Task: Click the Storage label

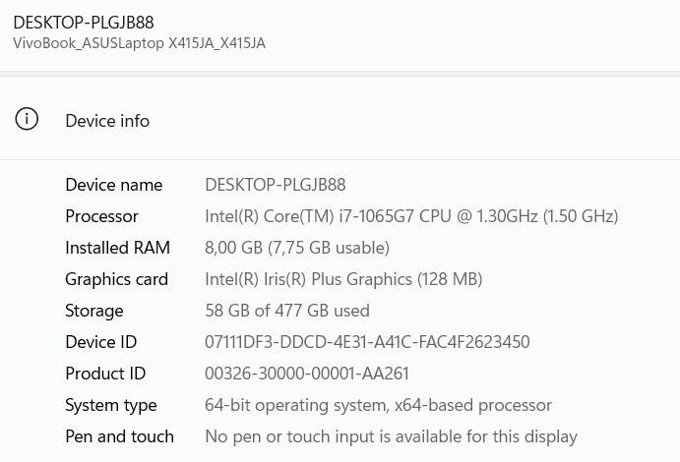Action: (x=94, y=311)
